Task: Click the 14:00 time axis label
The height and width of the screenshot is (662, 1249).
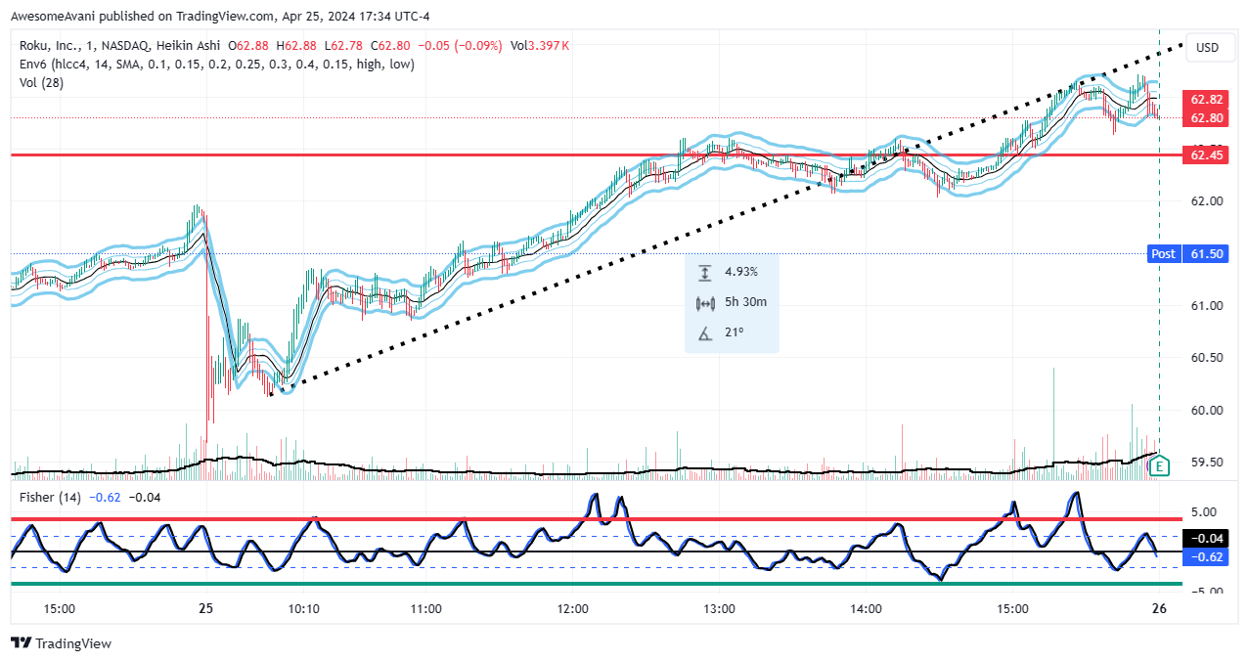Action: pyautogui.click(x=867, y=608)
